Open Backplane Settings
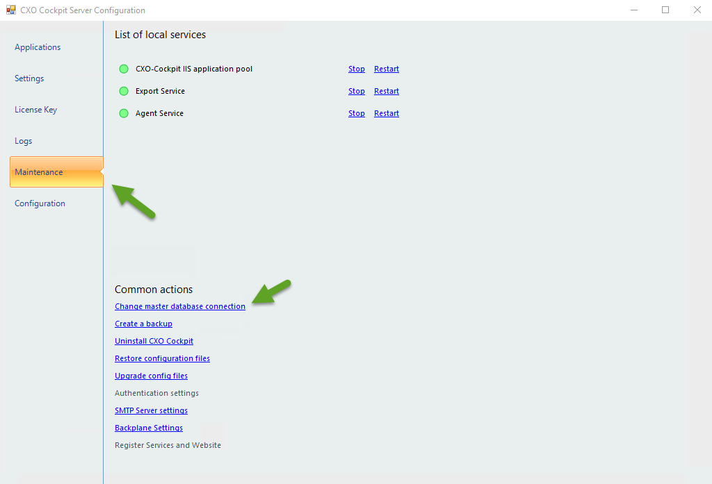The width and height of the screenshot is (712, 484). pyautogui.click(x=149, y=428)
